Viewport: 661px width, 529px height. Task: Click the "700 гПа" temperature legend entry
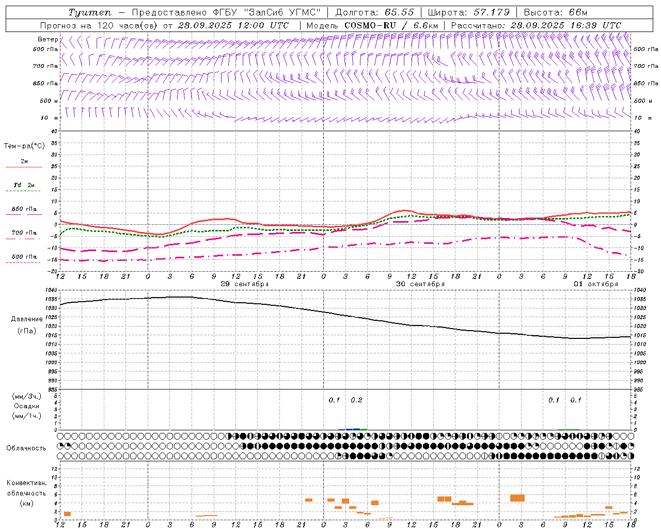(24, 233)
